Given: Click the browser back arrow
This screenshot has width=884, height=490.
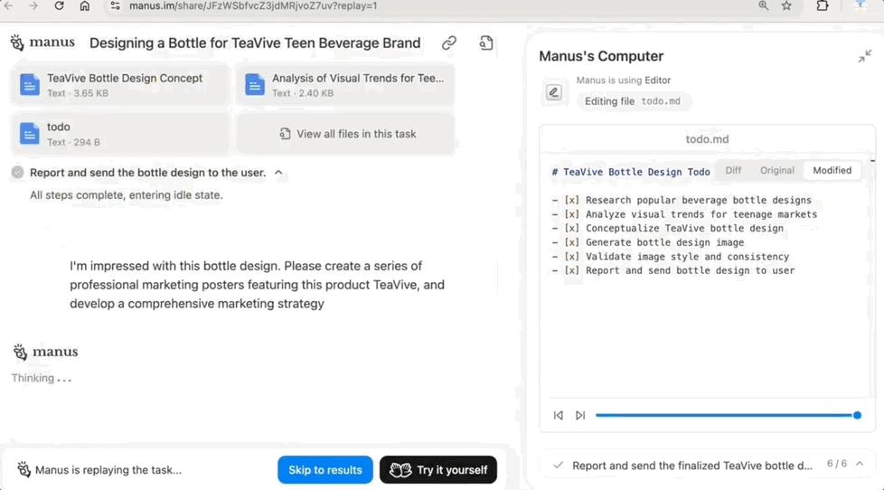Looking at the screenshot, I should (8, 5).
